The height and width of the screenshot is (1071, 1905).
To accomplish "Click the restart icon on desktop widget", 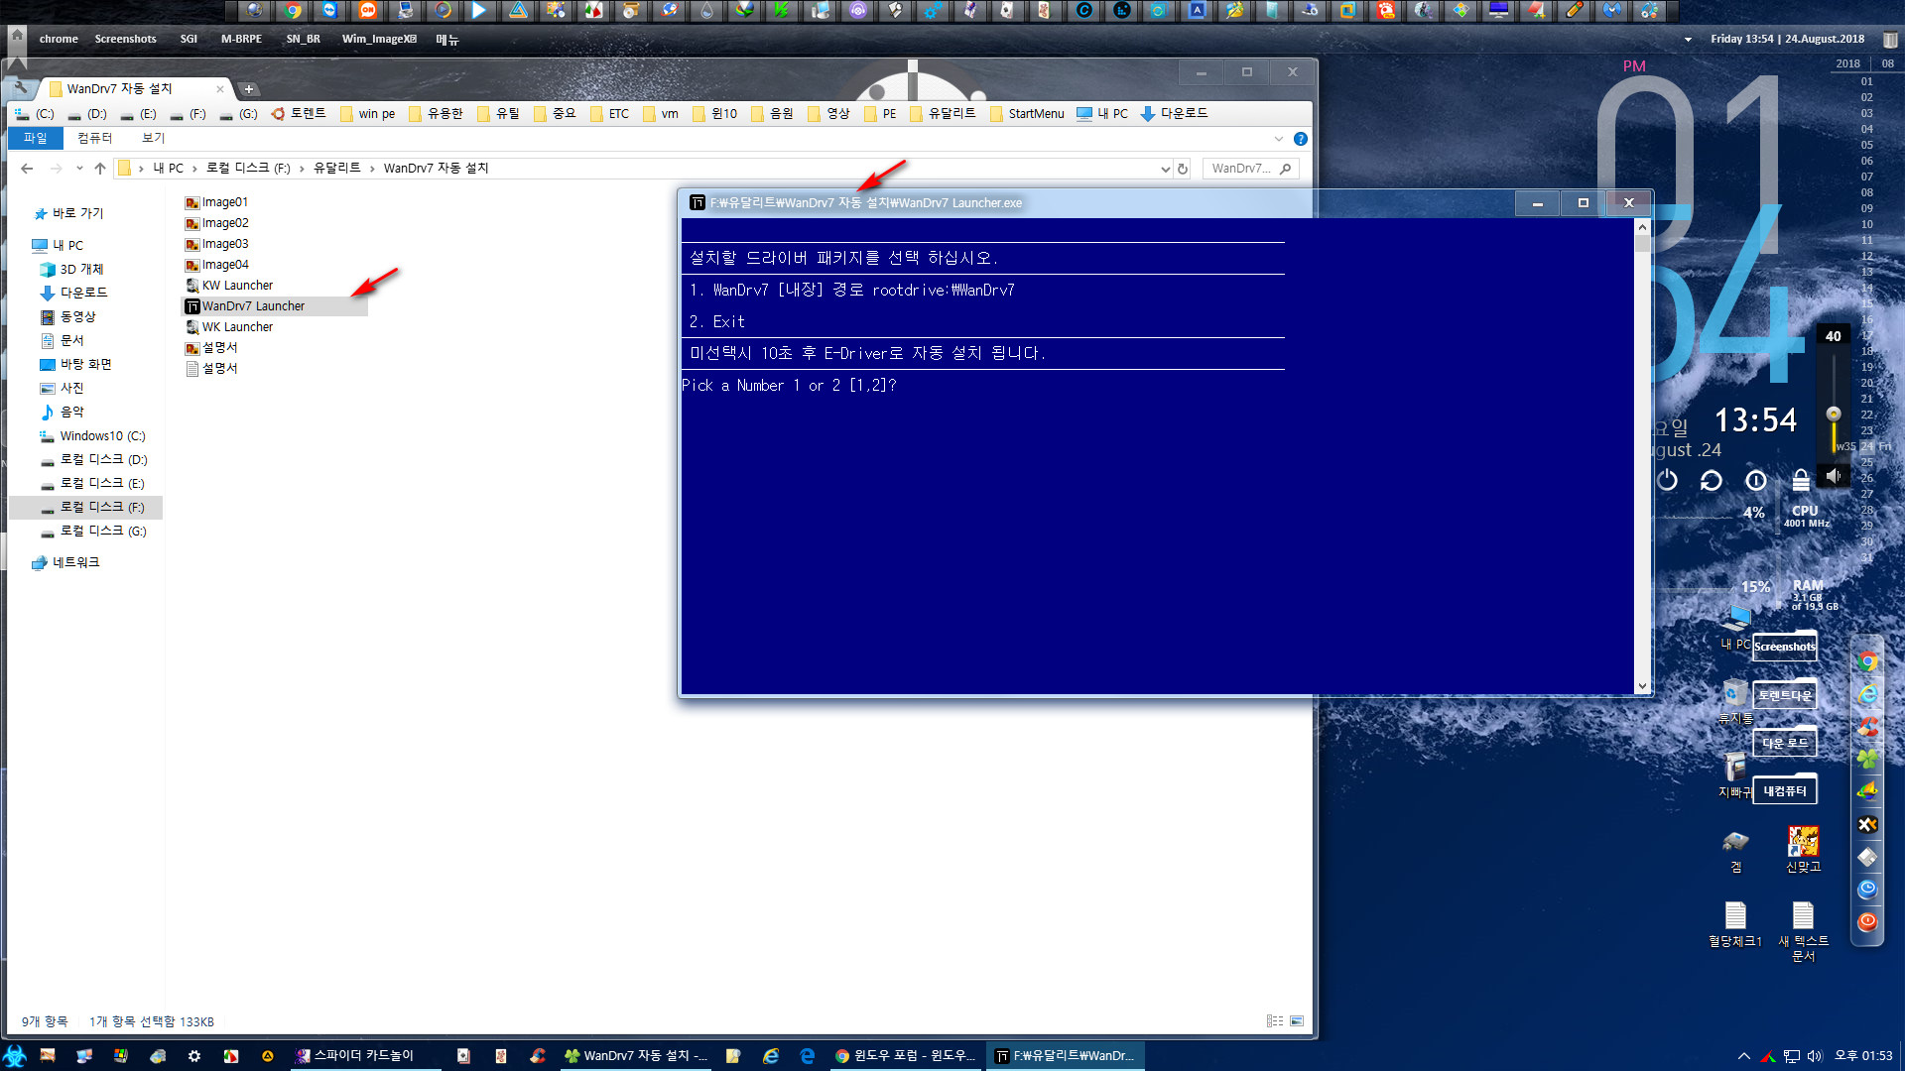I will click(x=1712, y=481).
